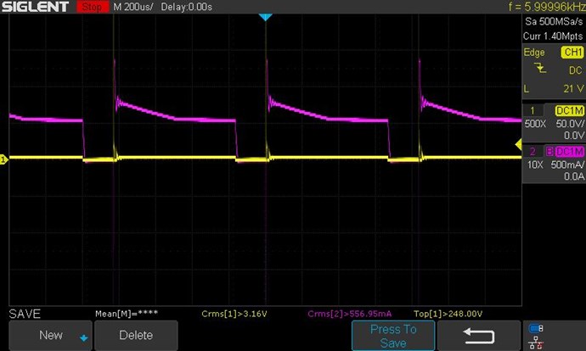Viewport: 586px width, 351px height.
Task: Click the Crms[2]>556.95mA measurement
Action: tap(349, 314)
